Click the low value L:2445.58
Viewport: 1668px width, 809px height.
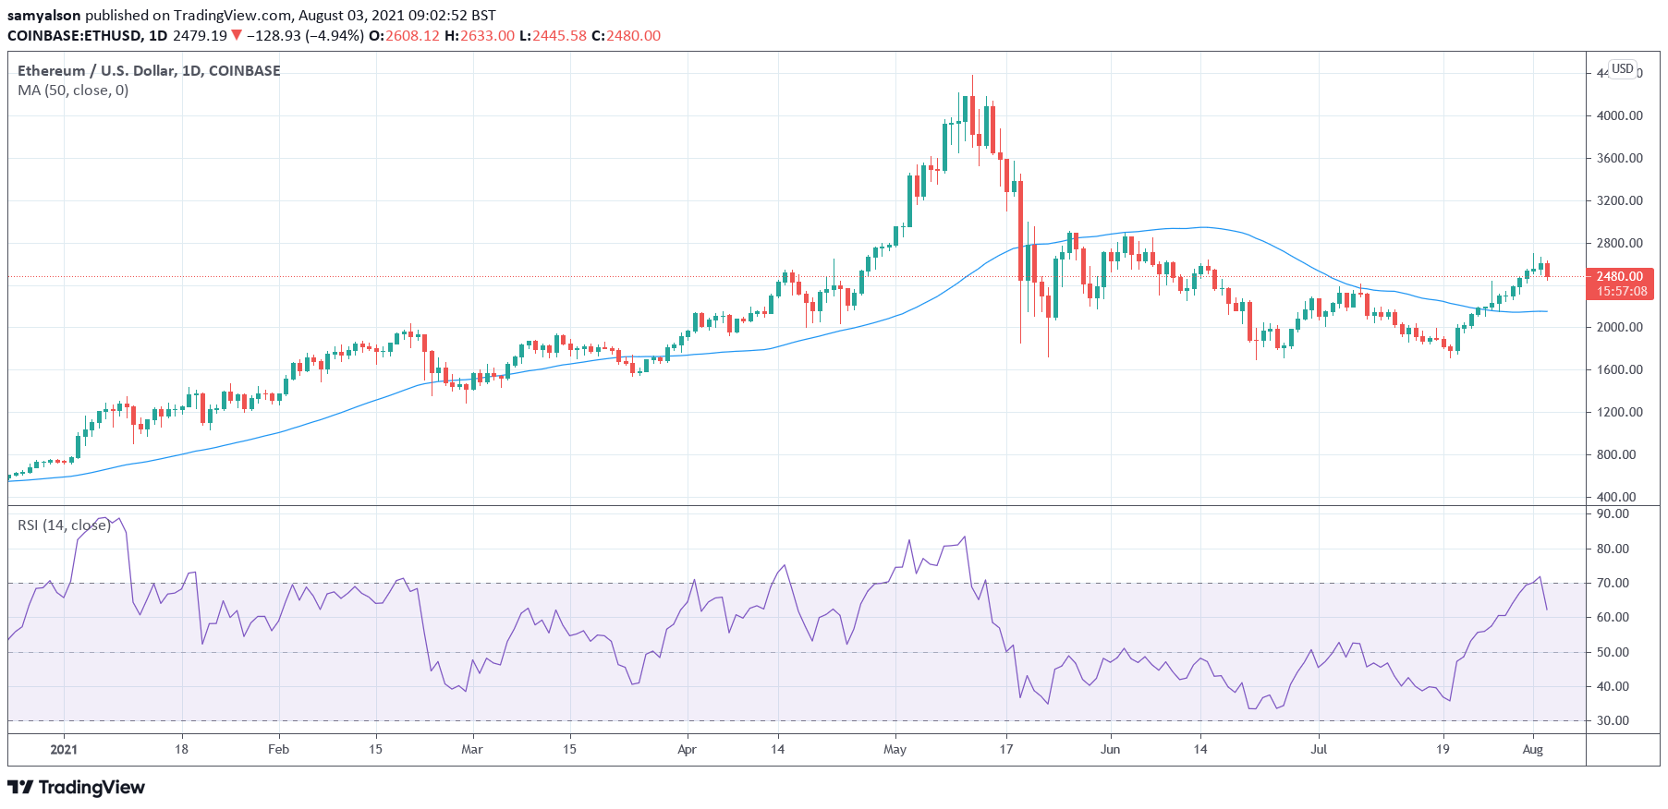553,36
